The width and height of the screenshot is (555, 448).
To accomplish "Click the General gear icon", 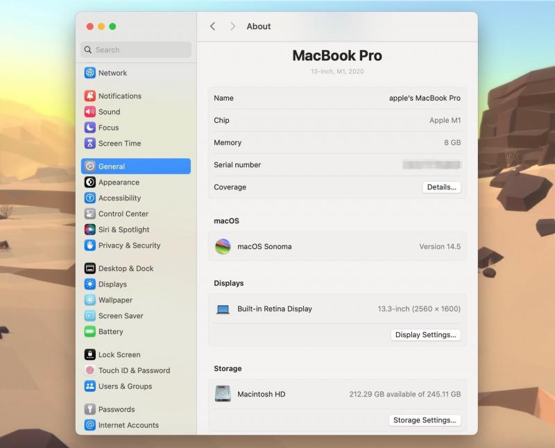I will click(x=90, y=166).
